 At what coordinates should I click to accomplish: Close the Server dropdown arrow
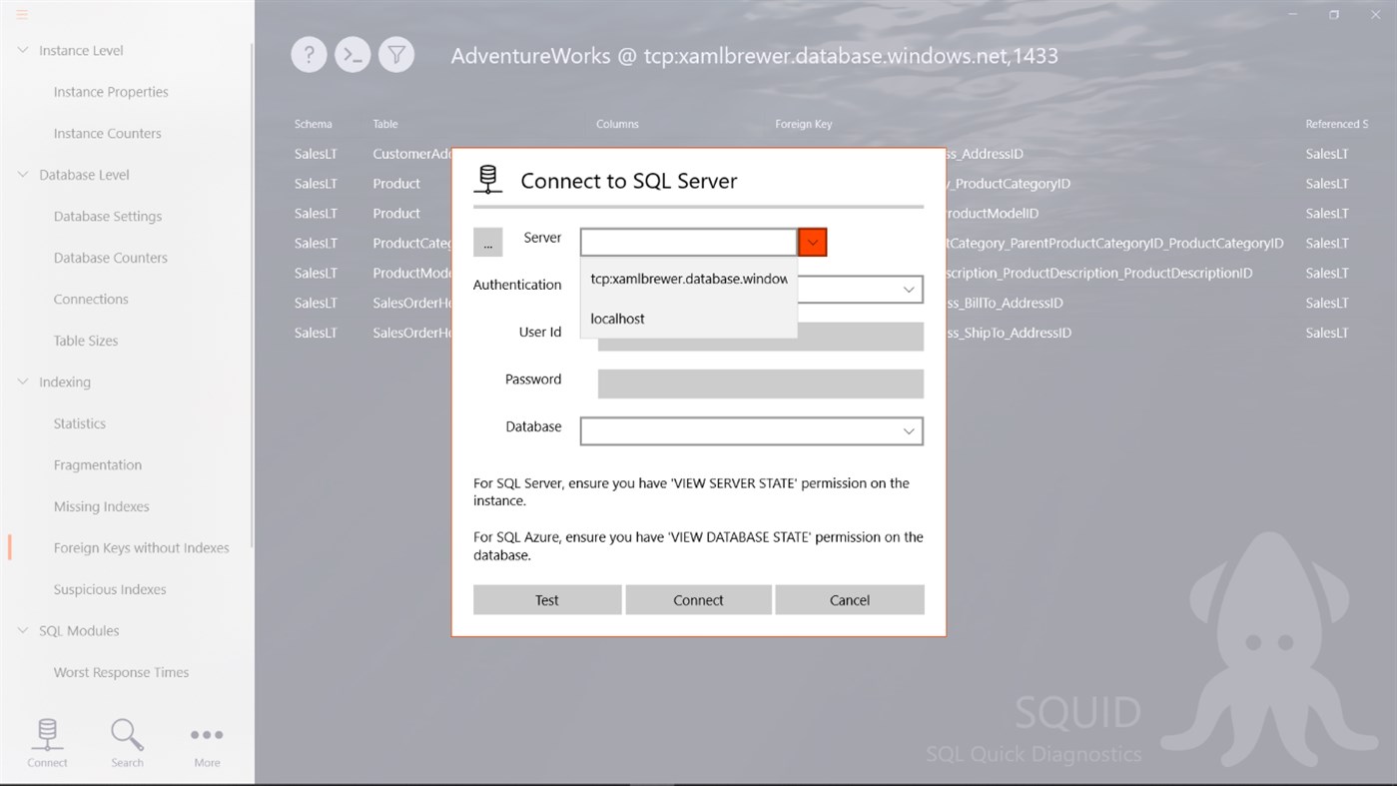[x=813, y=242]
